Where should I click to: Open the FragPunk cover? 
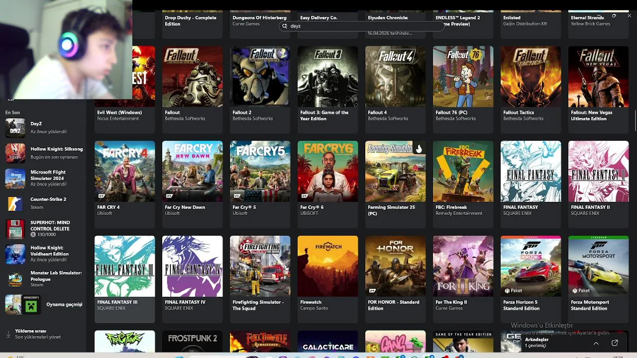[124, 342]
